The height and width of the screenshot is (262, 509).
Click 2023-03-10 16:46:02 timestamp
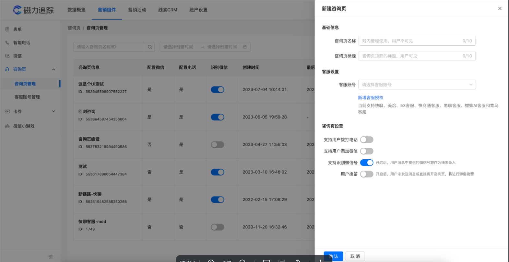tap(265, 172)
